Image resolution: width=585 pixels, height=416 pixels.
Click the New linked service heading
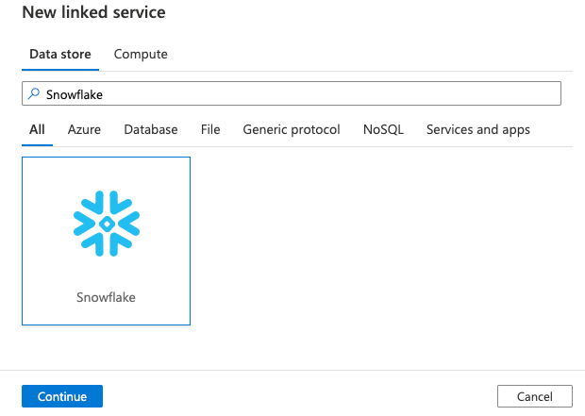pyautogui.click(x=94, y=12)
